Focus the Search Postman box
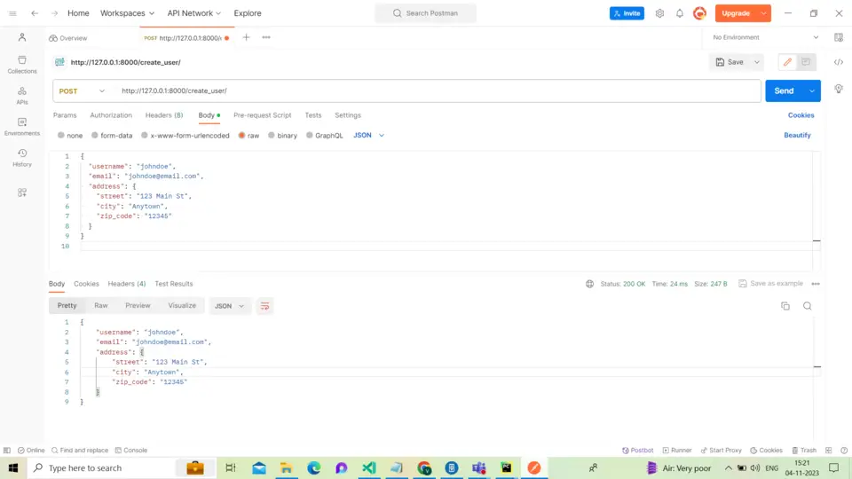This screenshot has width=852, height=479. (x=425, y=13)
